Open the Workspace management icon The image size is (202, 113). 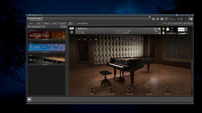tap(162, 19)
